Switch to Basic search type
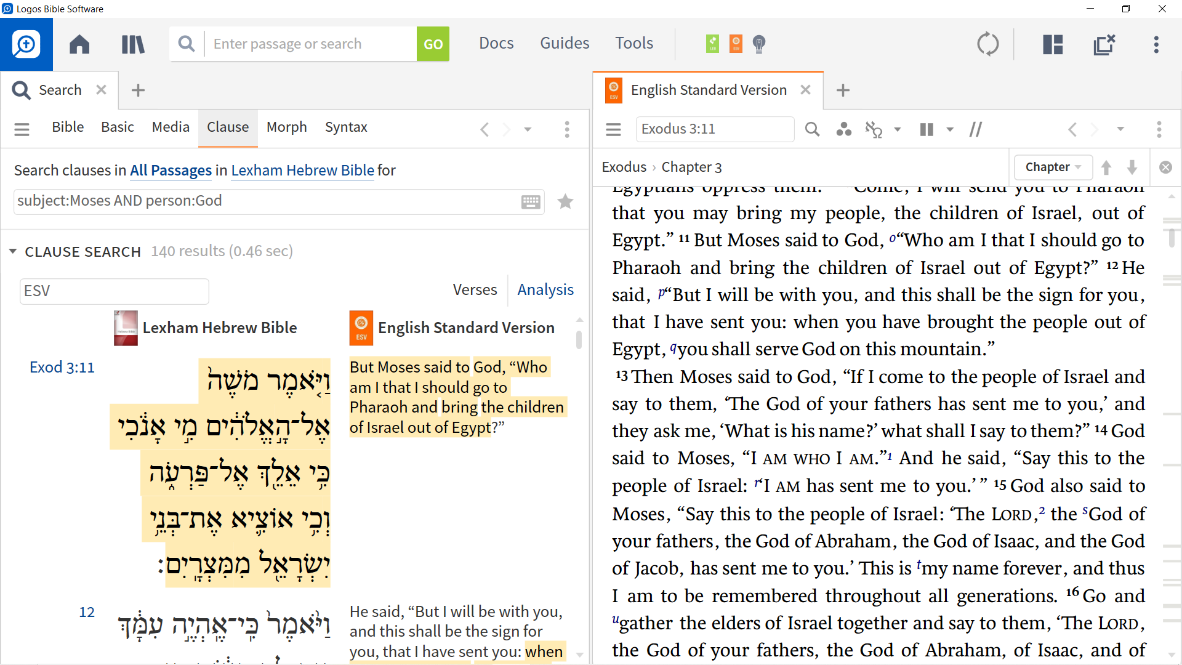This screenshot has height=665, width=1182. coord(118,127)
